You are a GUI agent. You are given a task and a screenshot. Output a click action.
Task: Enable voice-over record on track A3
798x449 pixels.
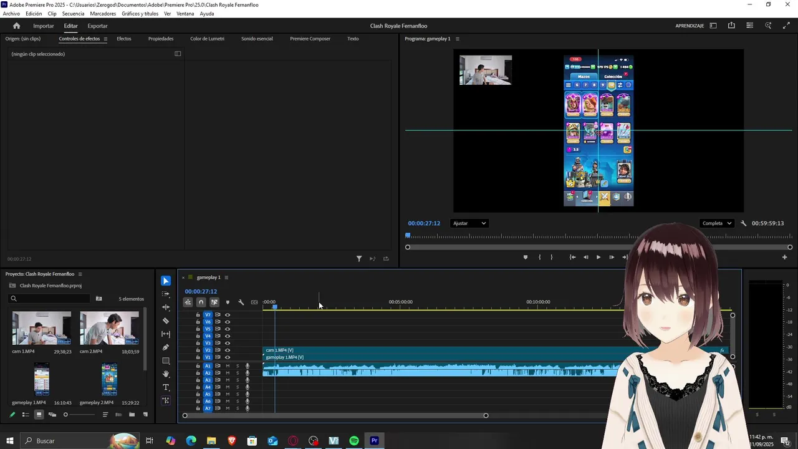pos(248,380)
